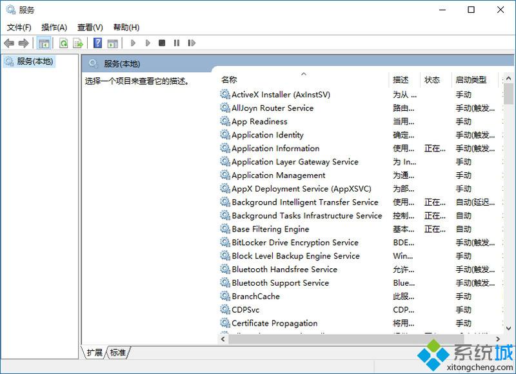Open the 操作(A) menu
The height and width of the screenshot is (374, 516).
54,27
